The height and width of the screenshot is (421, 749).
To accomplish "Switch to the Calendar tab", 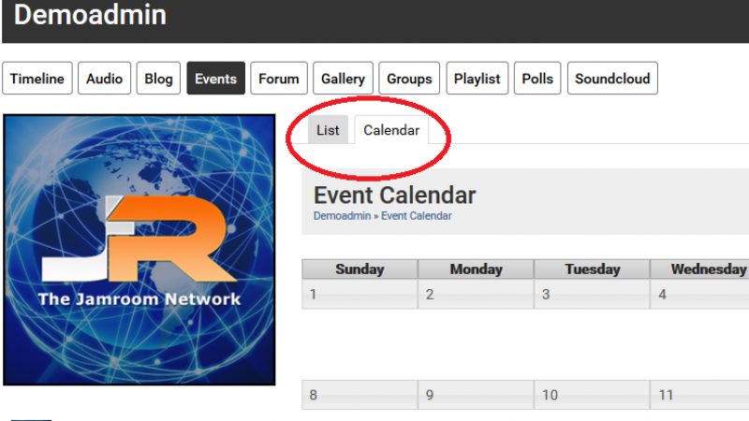I will [391, 130].
